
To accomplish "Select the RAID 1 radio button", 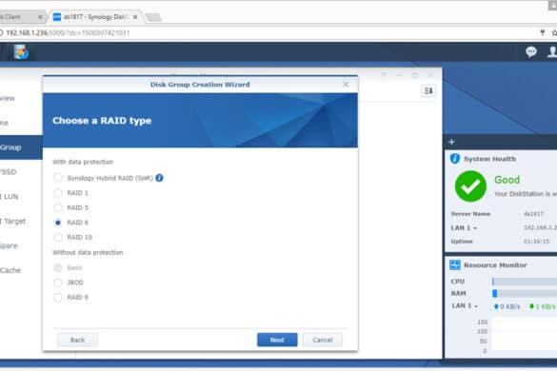I will 58,193.
